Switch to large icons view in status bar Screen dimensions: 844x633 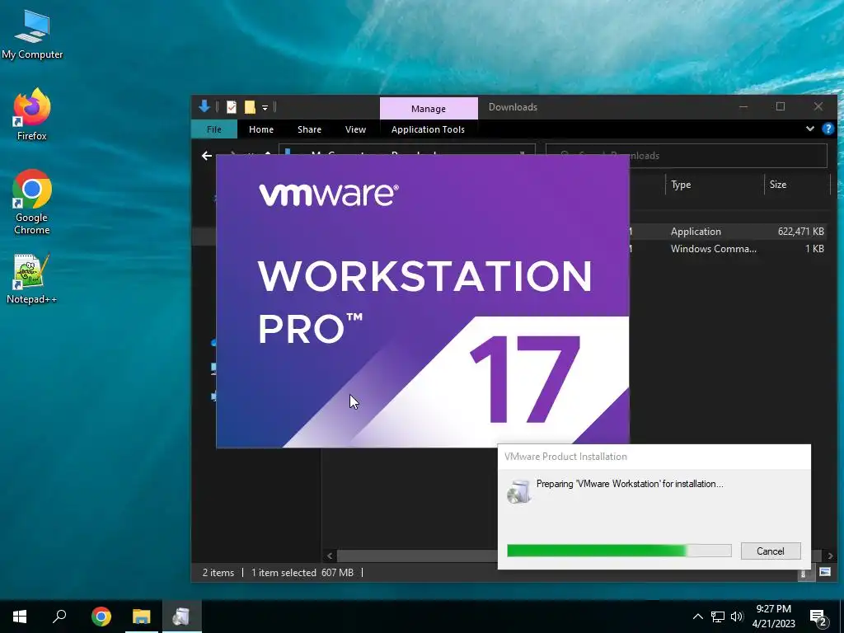(824, 572)
